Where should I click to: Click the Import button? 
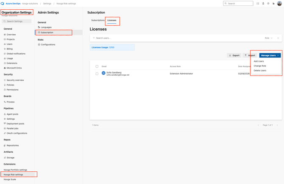pos(250,55)
